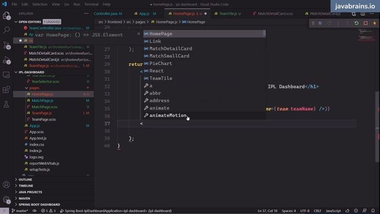This screenshot has width=380, height=214.
Task: Open the Edit menu
Action: 25,4
